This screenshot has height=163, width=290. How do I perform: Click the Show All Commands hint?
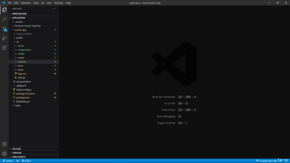point(164,97)
